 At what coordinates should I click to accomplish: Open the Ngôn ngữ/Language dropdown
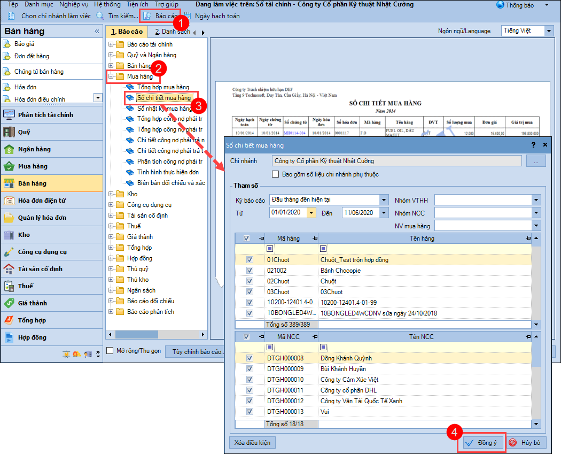(x=549, y=31)
